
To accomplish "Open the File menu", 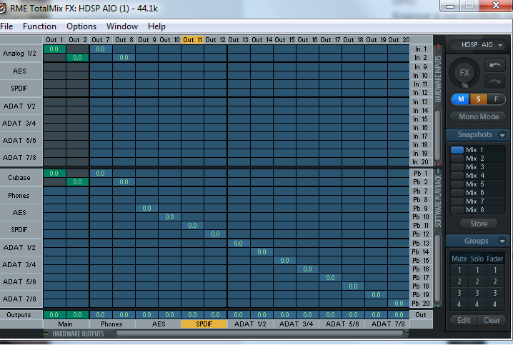I will 6,26.
